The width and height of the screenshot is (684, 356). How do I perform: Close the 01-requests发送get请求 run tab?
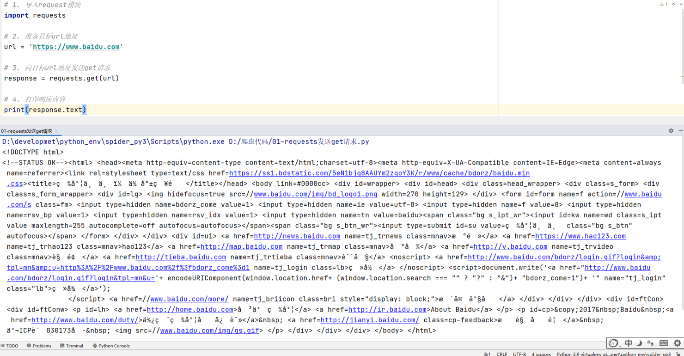[x=56, y=131]
